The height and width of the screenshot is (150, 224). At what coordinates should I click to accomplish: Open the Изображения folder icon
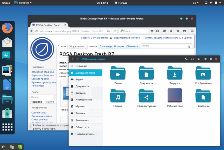(x=203, y=73)
